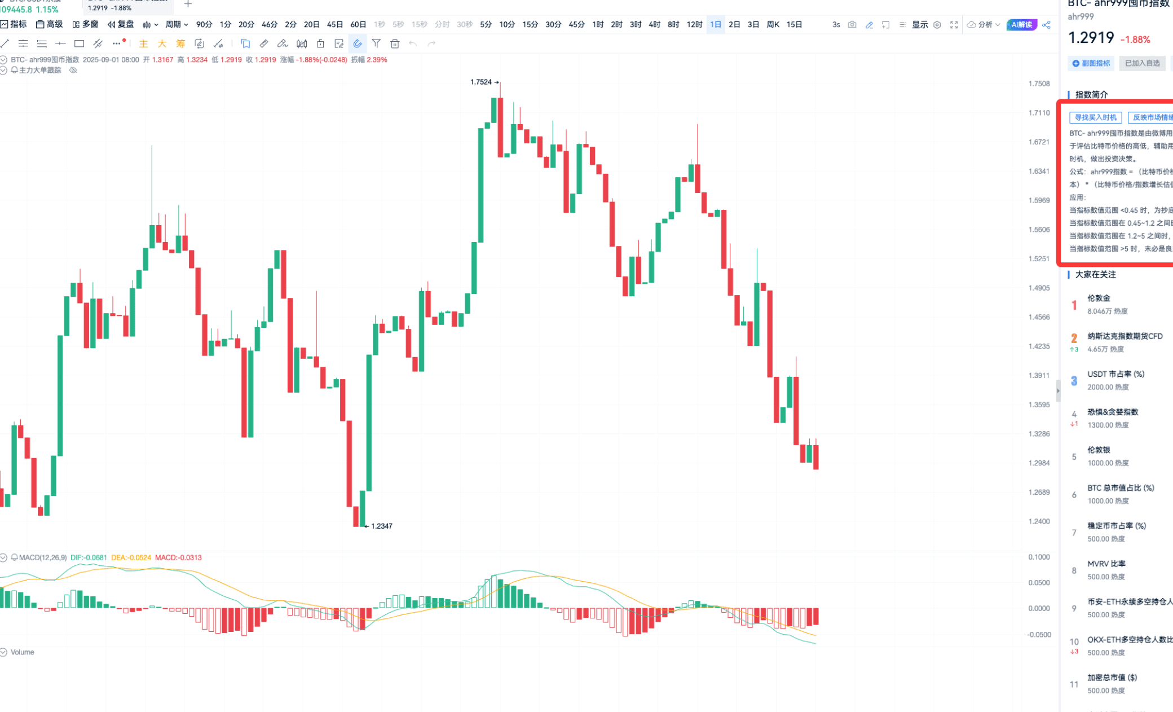Image resolution: width=1173 pixels, height=712 pixels.
Task: Enter fullscreen chart mode
Action: pyautogui.click(x=954, y=25)
